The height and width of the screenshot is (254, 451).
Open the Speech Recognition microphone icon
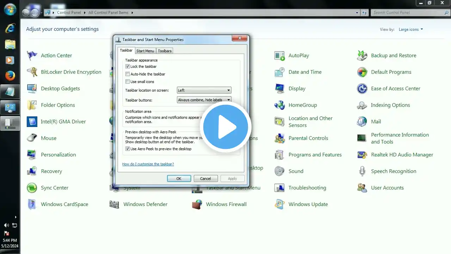point(362,171)
